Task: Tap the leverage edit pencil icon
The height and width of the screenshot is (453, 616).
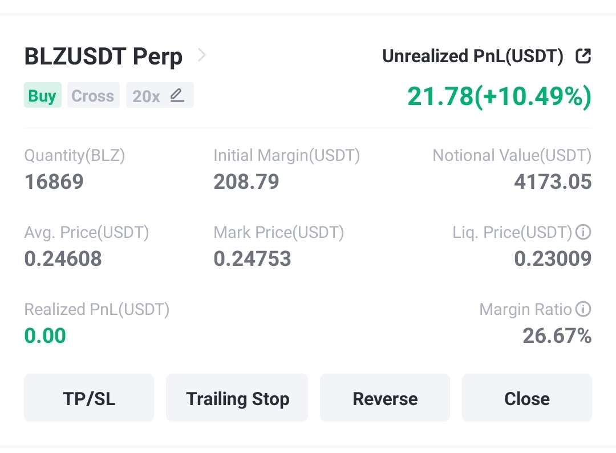Action: coord(177,95)
